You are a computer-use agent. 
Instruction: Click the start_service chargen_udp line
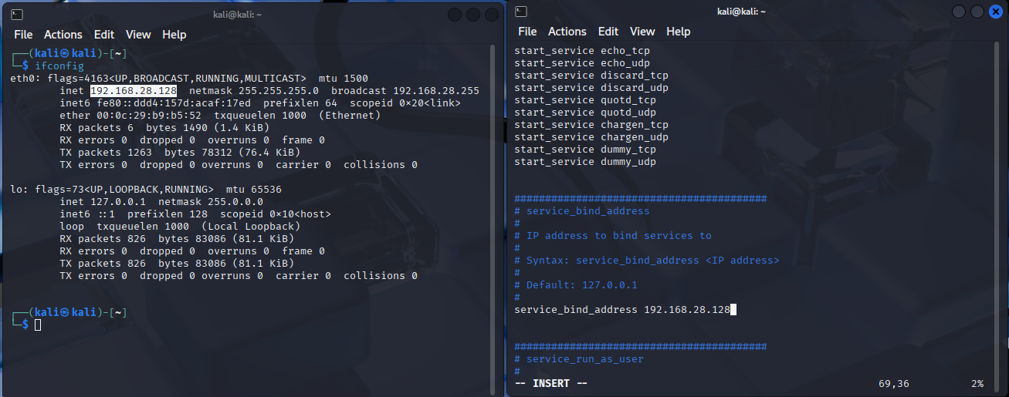click(591, 137)
